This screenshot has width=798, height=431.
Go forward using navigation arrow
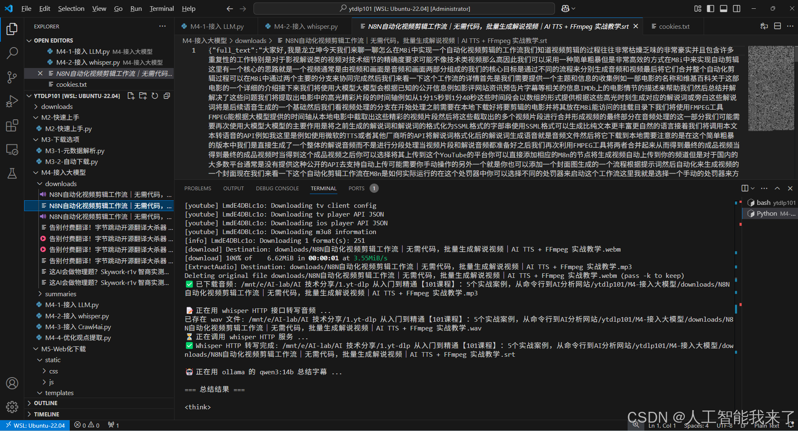(x=243, y=8)
